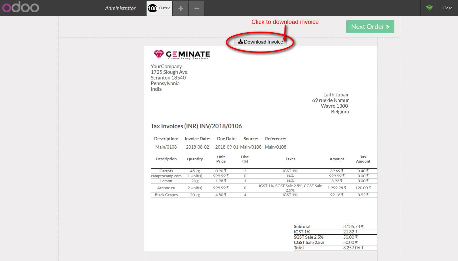Click the Odoo logo in the top bar
This screenshot has width=458, height=261.
pyautogui.click(x=20, y=8)
